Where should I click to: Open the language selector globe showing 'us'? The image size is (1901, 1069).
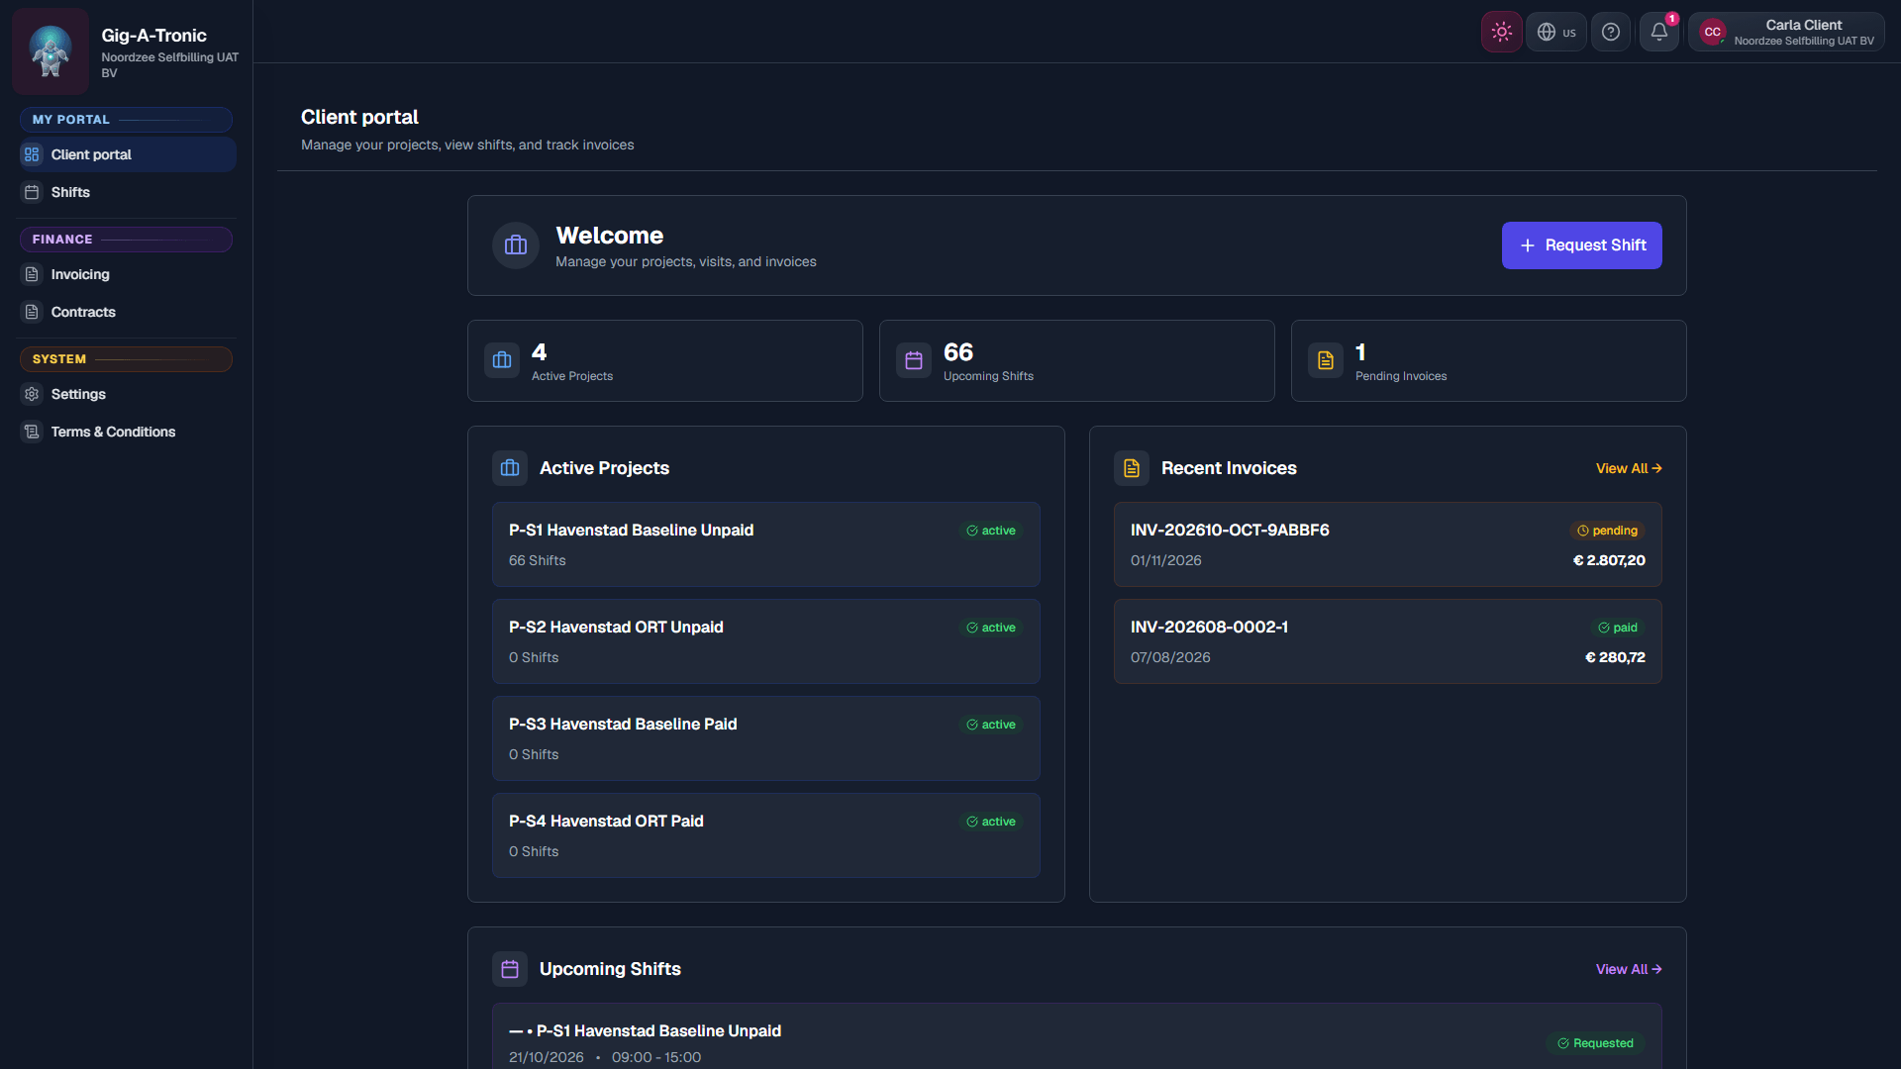(1556, 32)
